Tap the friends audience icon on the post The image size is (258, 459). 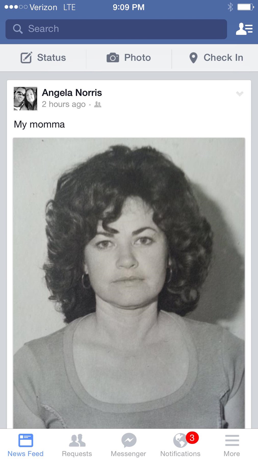coord(98,104)
